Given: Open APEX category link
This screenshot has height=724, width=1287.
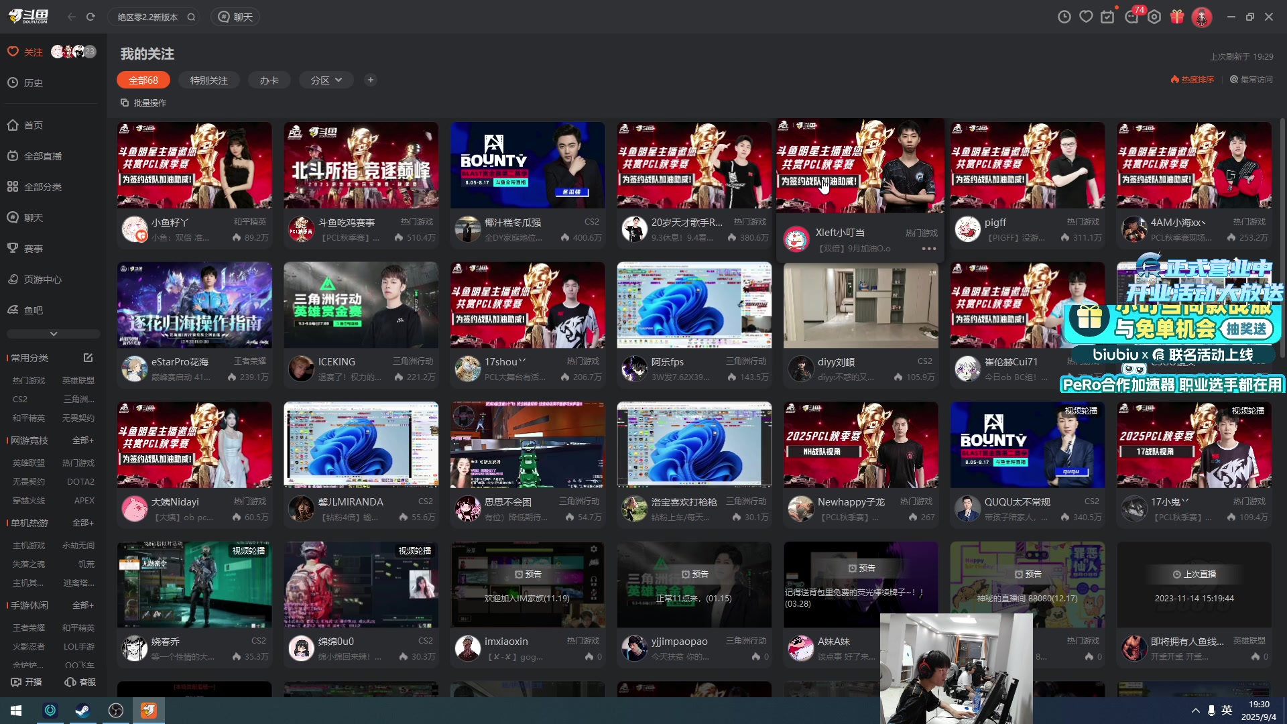Looking at the screenshot, I should [x=84, y=501].
